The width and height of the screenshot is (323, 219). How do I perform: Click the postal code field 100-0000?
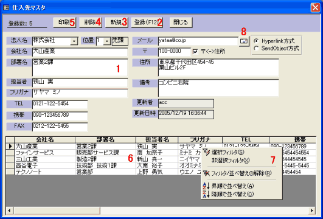click(x=175, y=52)
